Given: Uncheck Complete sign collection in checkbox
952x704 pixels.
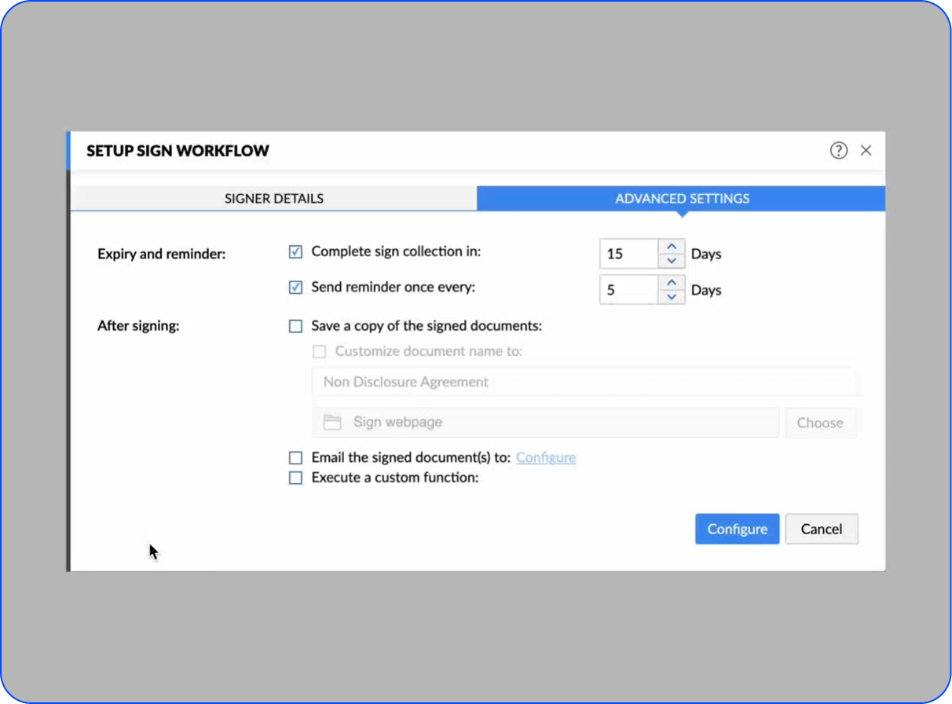Looking at the screenshot, I should tap(295, 252).
